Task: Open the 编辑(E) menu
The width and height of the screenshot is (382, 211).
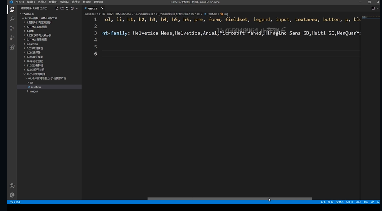Action: pyautogui.click(x=31, y=2)
